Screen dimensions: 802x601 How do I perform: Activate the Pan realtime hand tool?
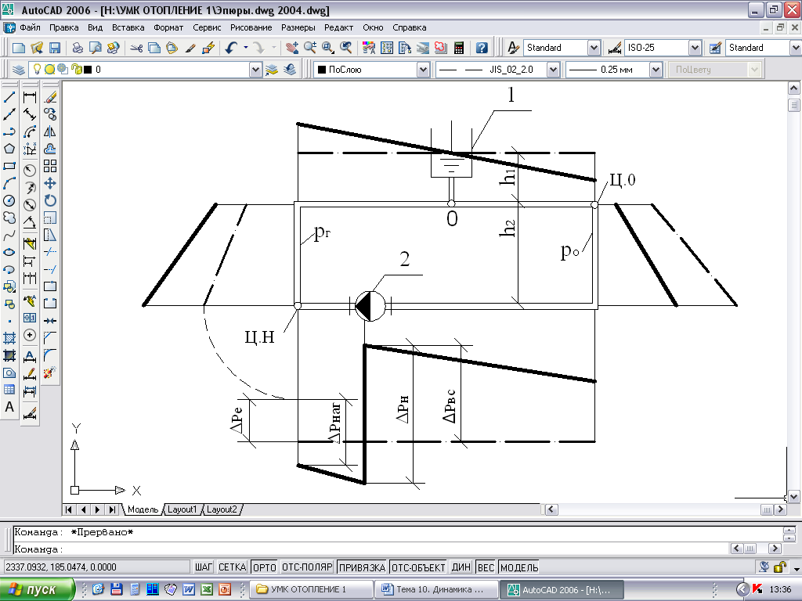click(292, 48)
